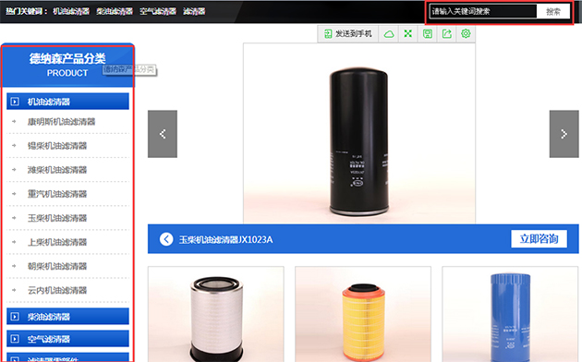Show next product with right arrow

click(x=564, y=134)
